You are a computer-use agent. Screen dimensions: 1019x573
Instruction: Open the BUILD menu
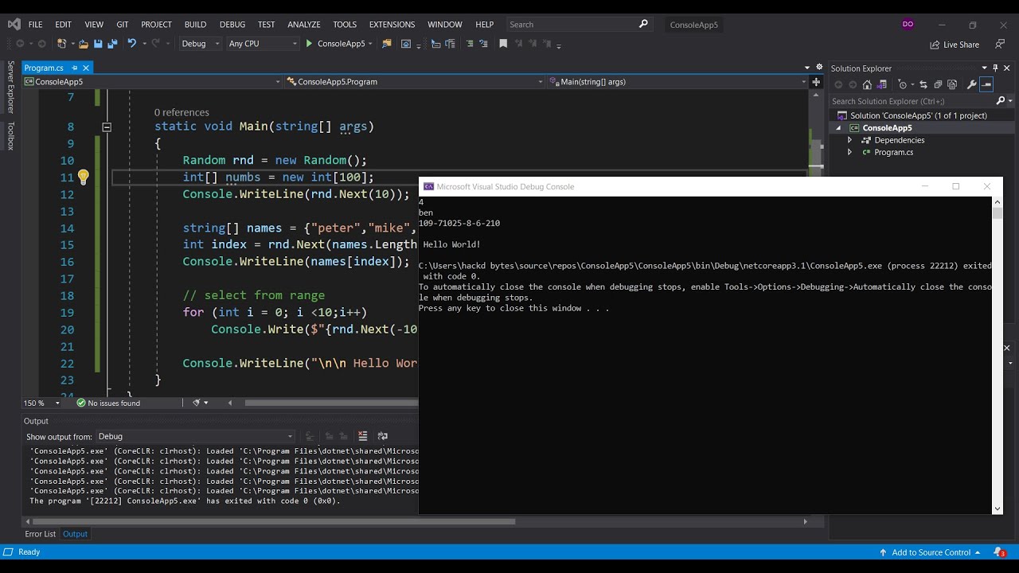click(195, 25)
